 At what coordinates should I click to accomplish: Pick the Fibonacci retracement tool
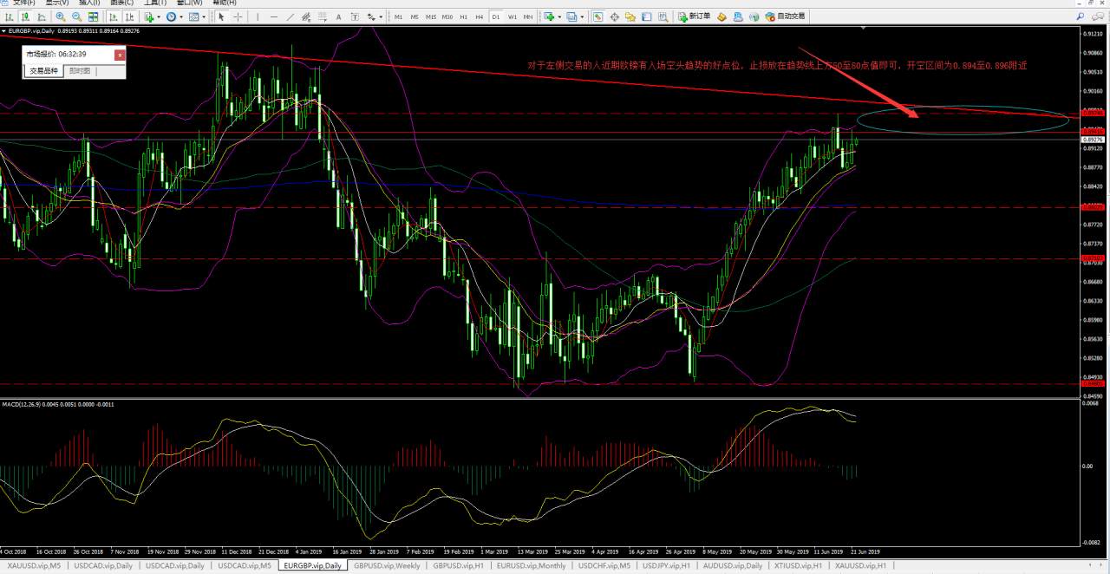pyautogui.click(x=322, y=16)
